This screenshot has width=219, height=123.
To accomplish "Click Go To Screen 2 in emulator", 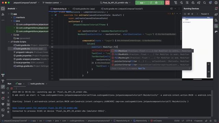I will 186,22.
